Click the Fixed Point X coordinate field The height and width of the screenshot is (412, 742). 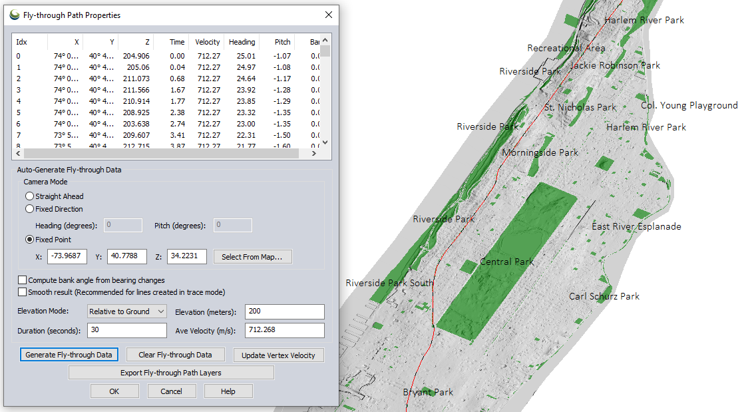point(67,256)
